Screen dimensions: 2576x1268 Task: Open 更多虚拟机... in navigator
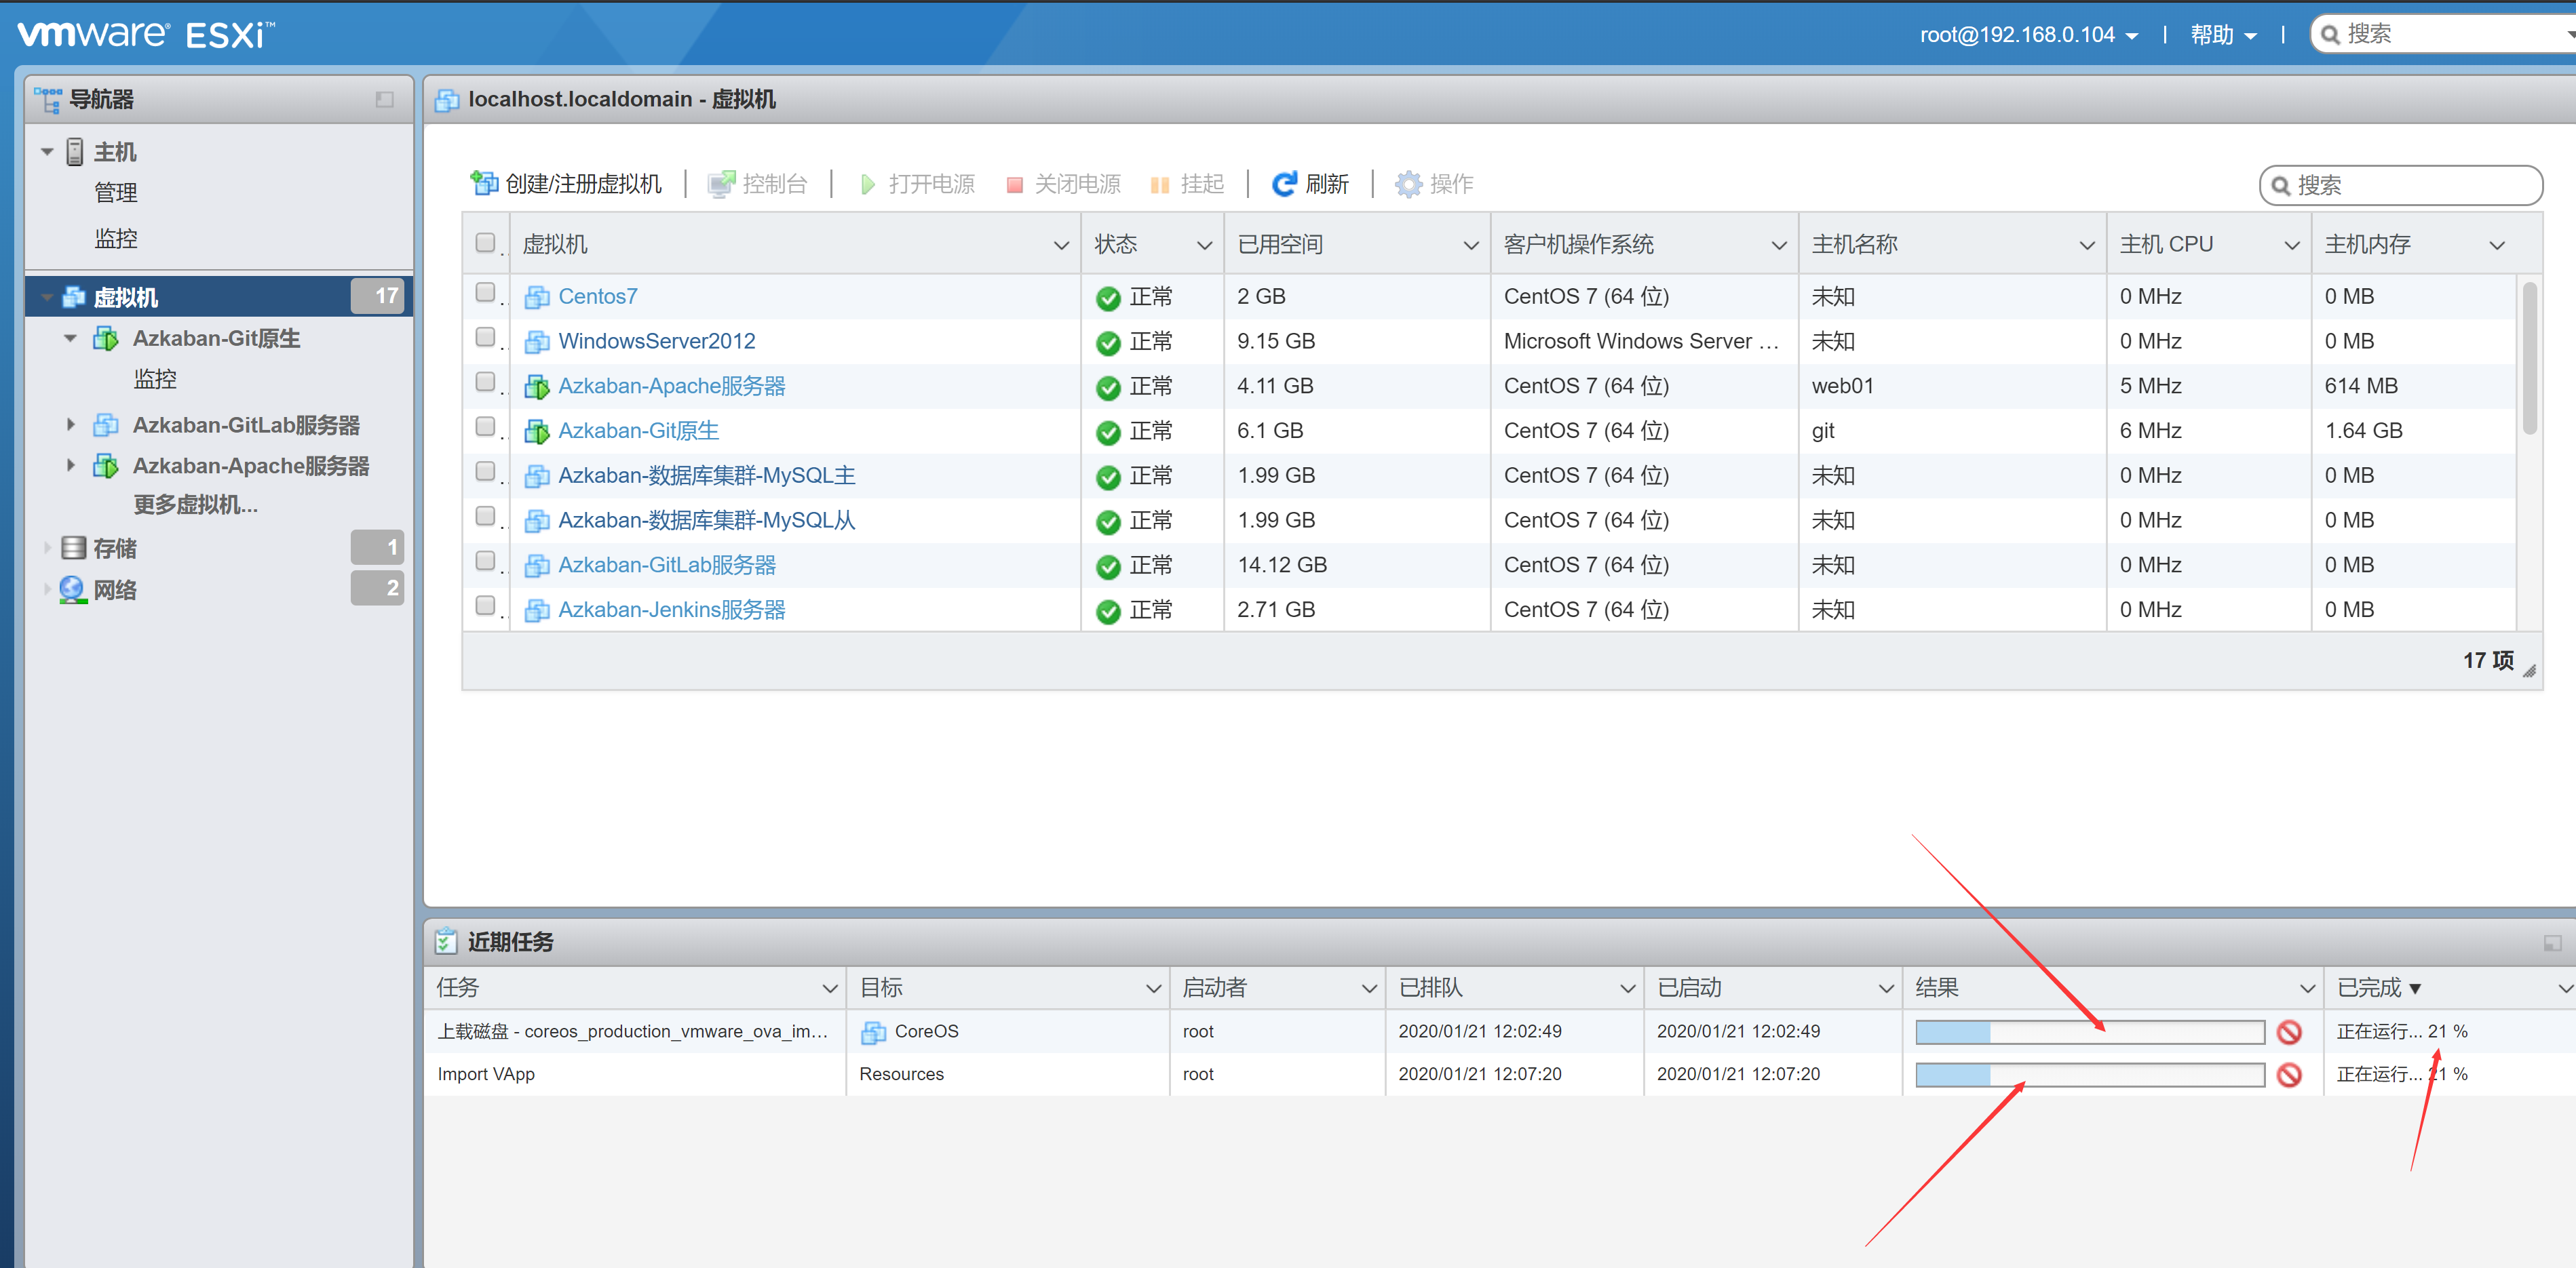(196, 504)
